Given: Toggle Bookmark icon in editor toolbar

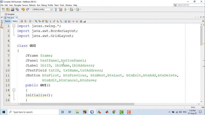Looking at the screenshot, I should [x=61, y=21].
